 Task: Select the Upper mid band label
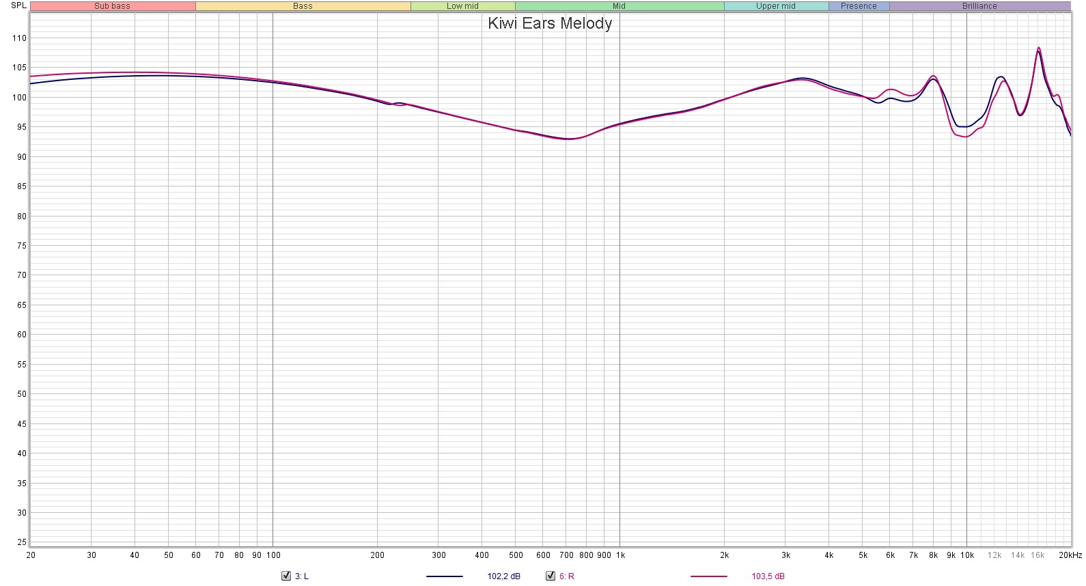[x=776, y=6]
